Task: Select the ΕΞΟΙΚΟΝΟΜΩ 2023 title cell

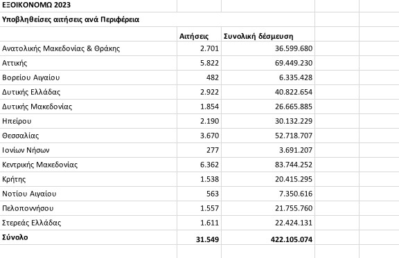Action: pyautogui.click(x=88, y=5)
